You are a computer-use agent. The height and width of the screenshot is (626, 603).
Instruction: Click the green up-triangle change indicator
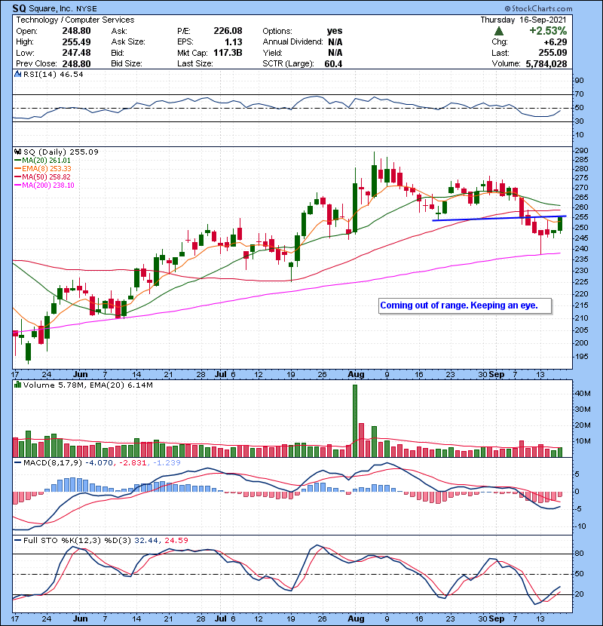[498, 31]
